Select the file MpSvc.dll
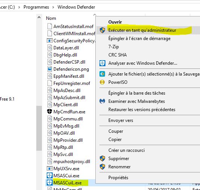Image resolution: width=200 pixels, height=190 pixels. (x=63, y=154)
